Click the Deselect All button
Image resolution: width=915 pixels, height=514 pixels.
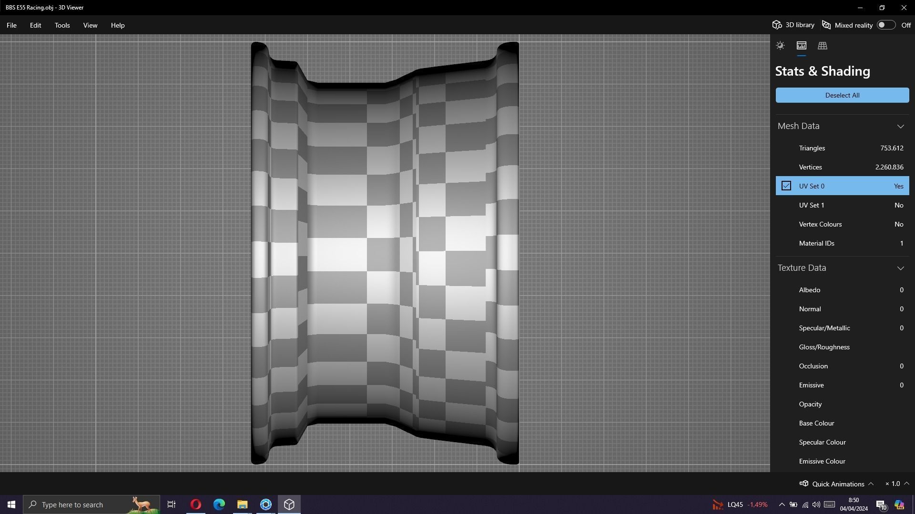pos(842,95)
